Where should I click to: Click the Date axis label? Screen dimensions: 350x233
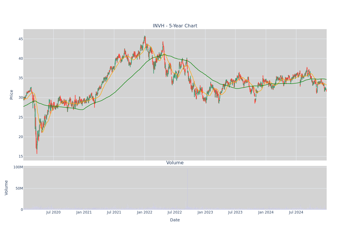[175, 220]
